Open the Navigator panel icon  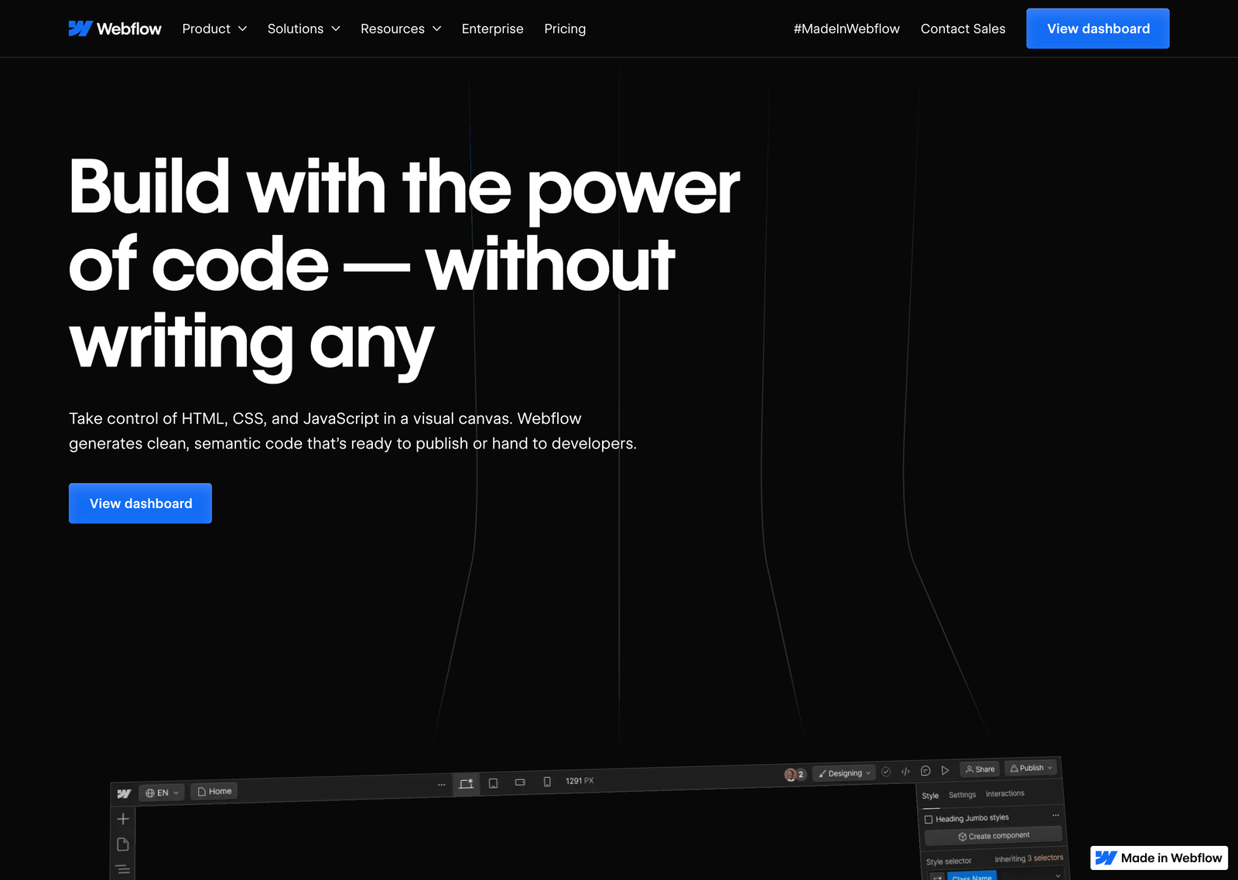coord(122,870)
